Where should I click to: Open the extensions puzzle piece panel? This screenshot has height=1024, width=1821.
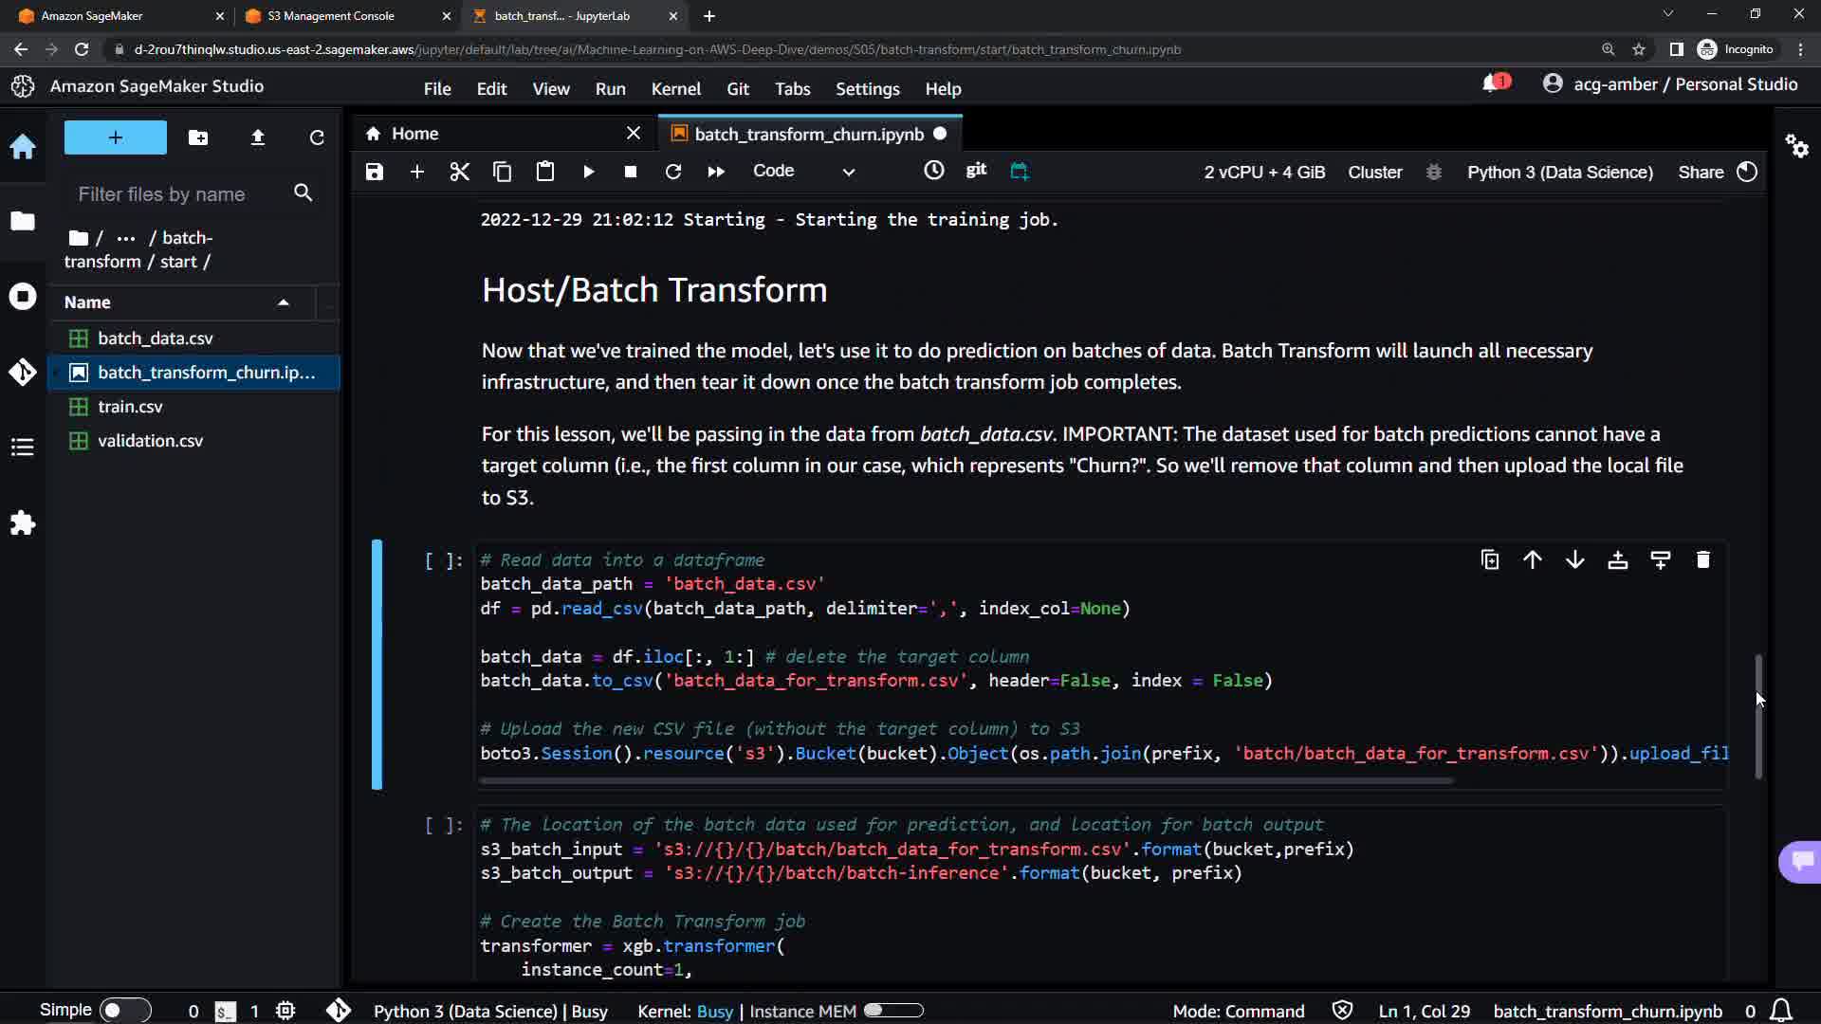pyautogui.click(x=23, y=523)
